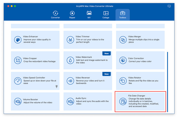Open the Video Enhancer tool title
Screen dimensions: 178x118
31,36
